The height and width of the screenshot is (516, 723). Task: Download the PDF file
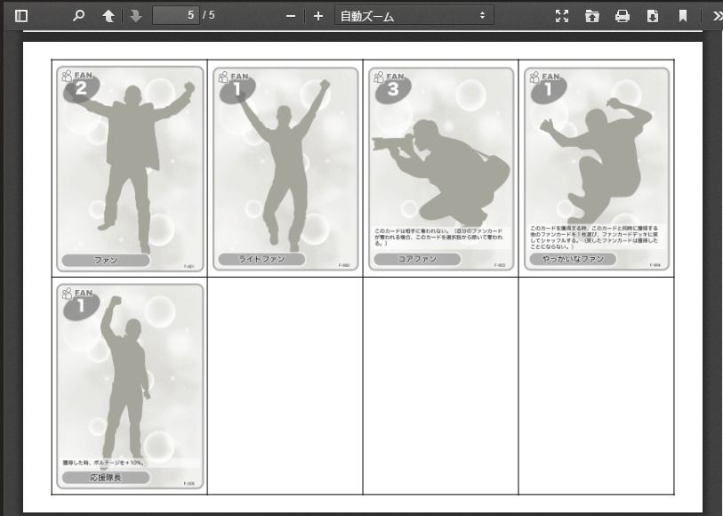653,16
